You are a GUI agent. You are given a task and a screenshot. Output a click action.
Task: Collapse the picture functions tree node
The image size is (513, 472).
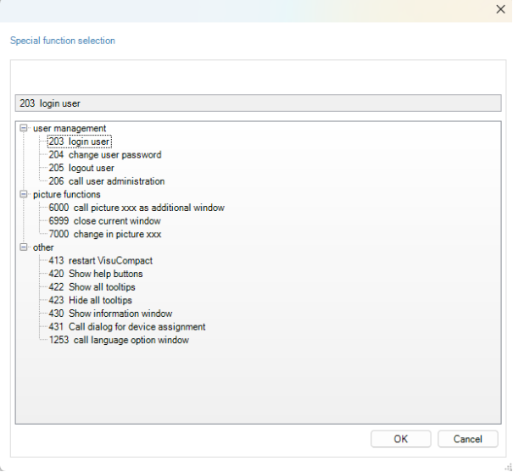(24, 194)
